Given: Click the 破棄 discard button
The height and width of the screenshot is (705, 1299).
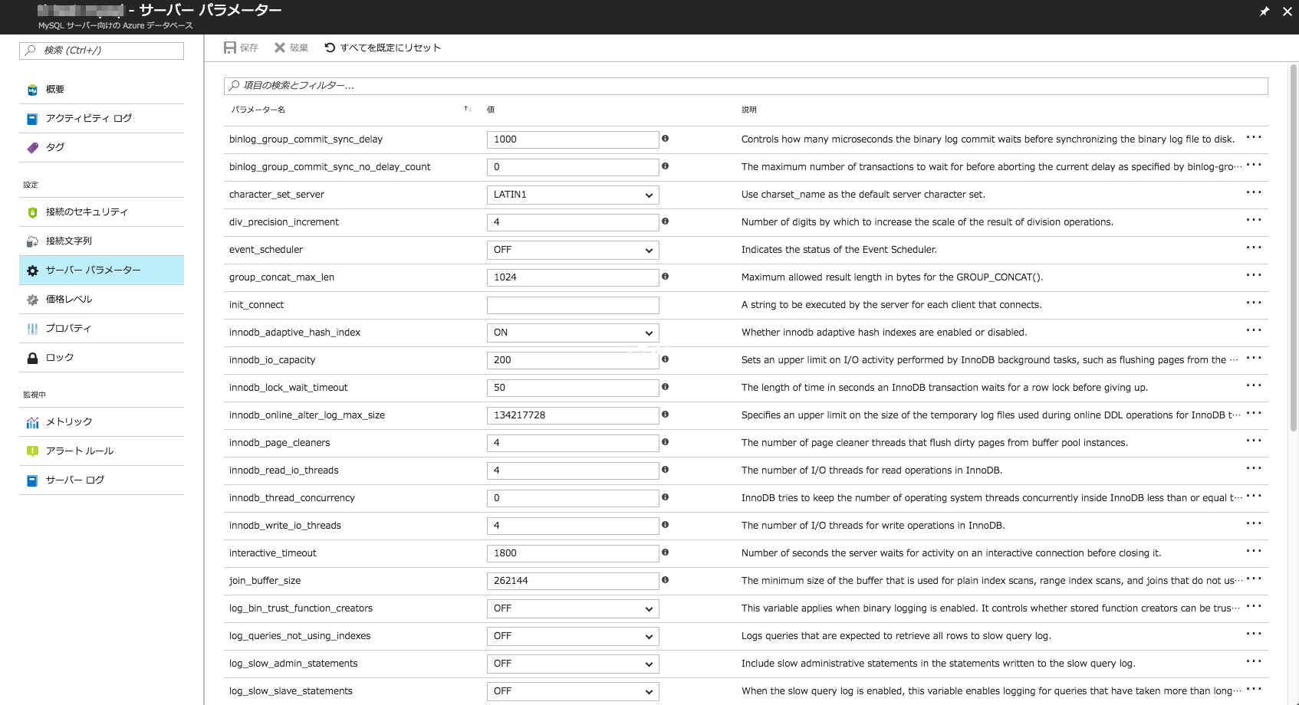Looking at the screenshot, I should pos(291,48).
